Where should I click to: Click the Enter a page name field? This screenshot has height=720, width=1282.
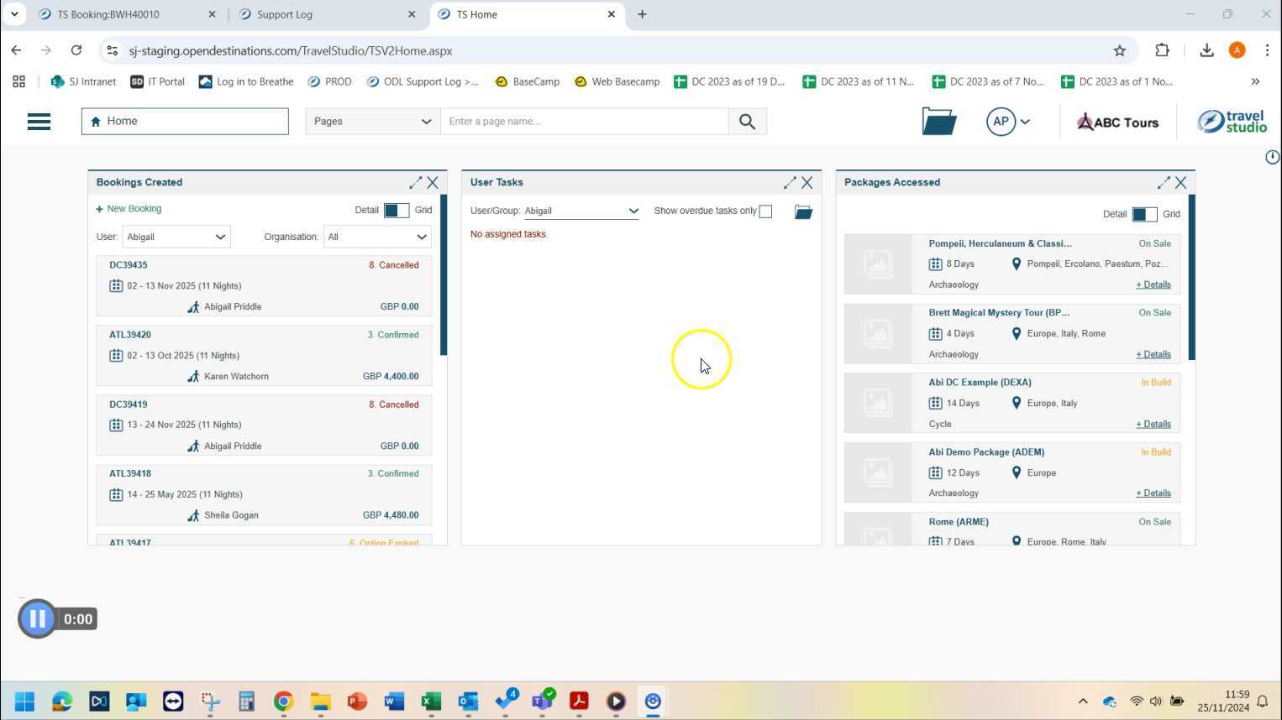point(584,122)
